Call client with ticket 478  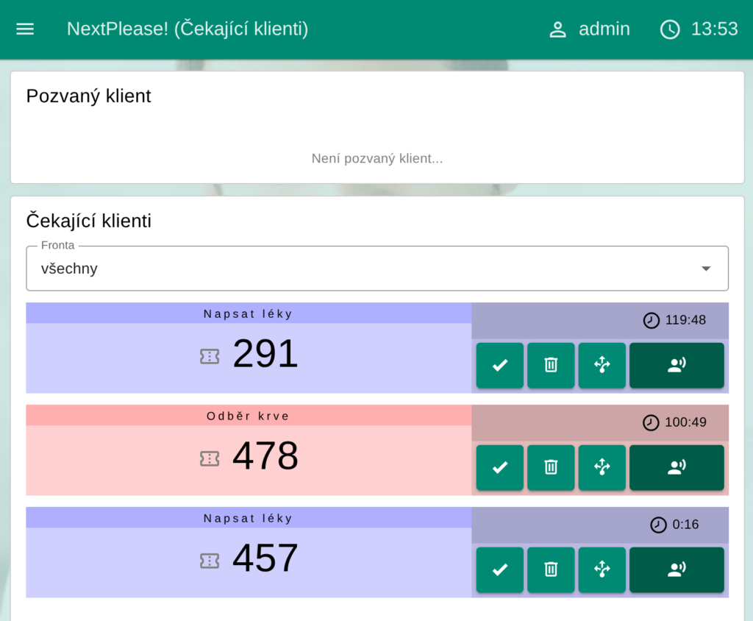pos(677,467)
